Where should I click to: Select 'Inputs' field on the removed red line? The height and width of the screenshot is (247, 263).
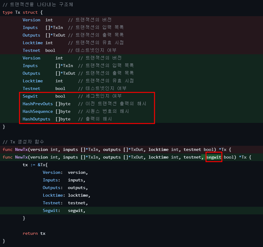pyautogui.click(x=30, y=27)
